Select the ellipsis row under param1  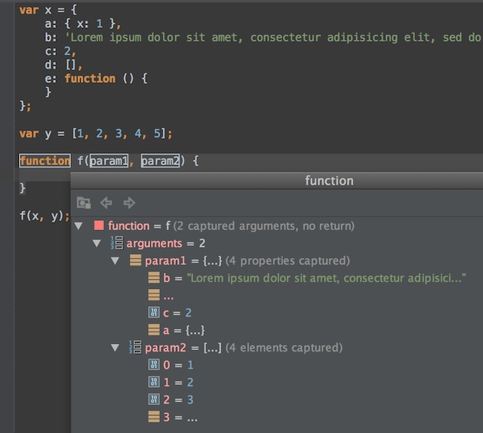click(168, 296)
